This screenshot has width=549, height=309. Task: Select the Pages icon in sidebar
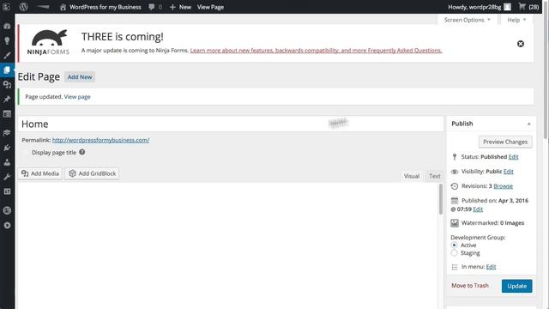coord(7,70)
